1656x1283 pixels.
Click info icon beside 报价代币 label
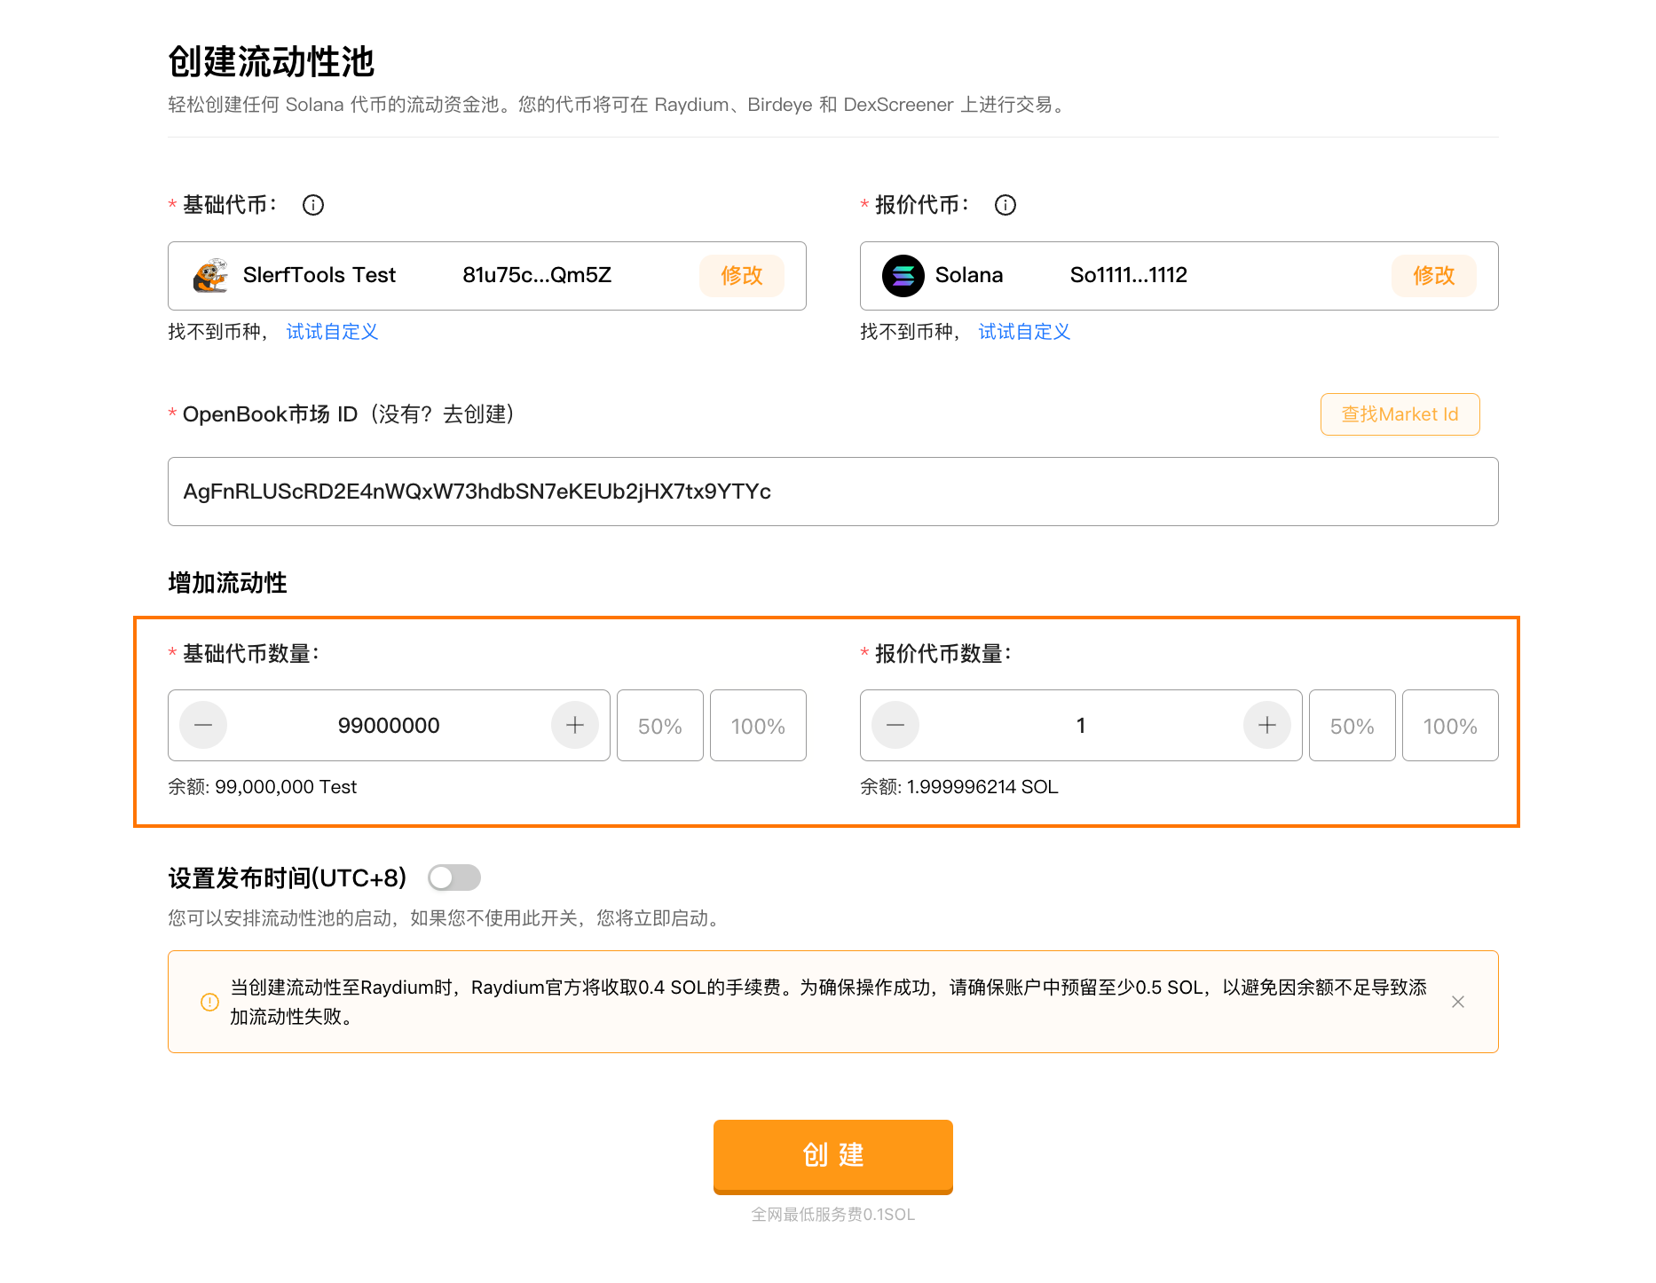pos(1005,205)
